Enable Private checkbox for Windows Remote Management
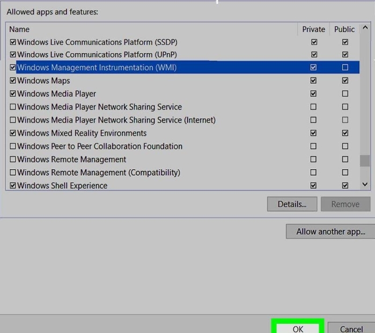The image size is (375, 333). tap(313, 160)
